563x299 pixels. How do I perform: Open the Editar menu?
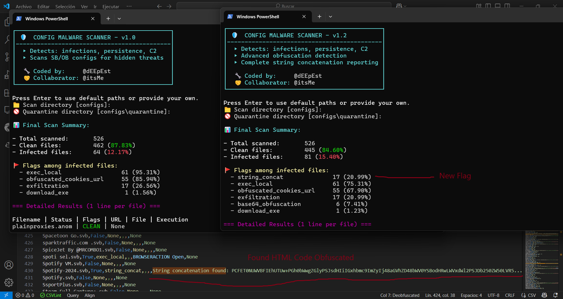click(x=44, y=7)
